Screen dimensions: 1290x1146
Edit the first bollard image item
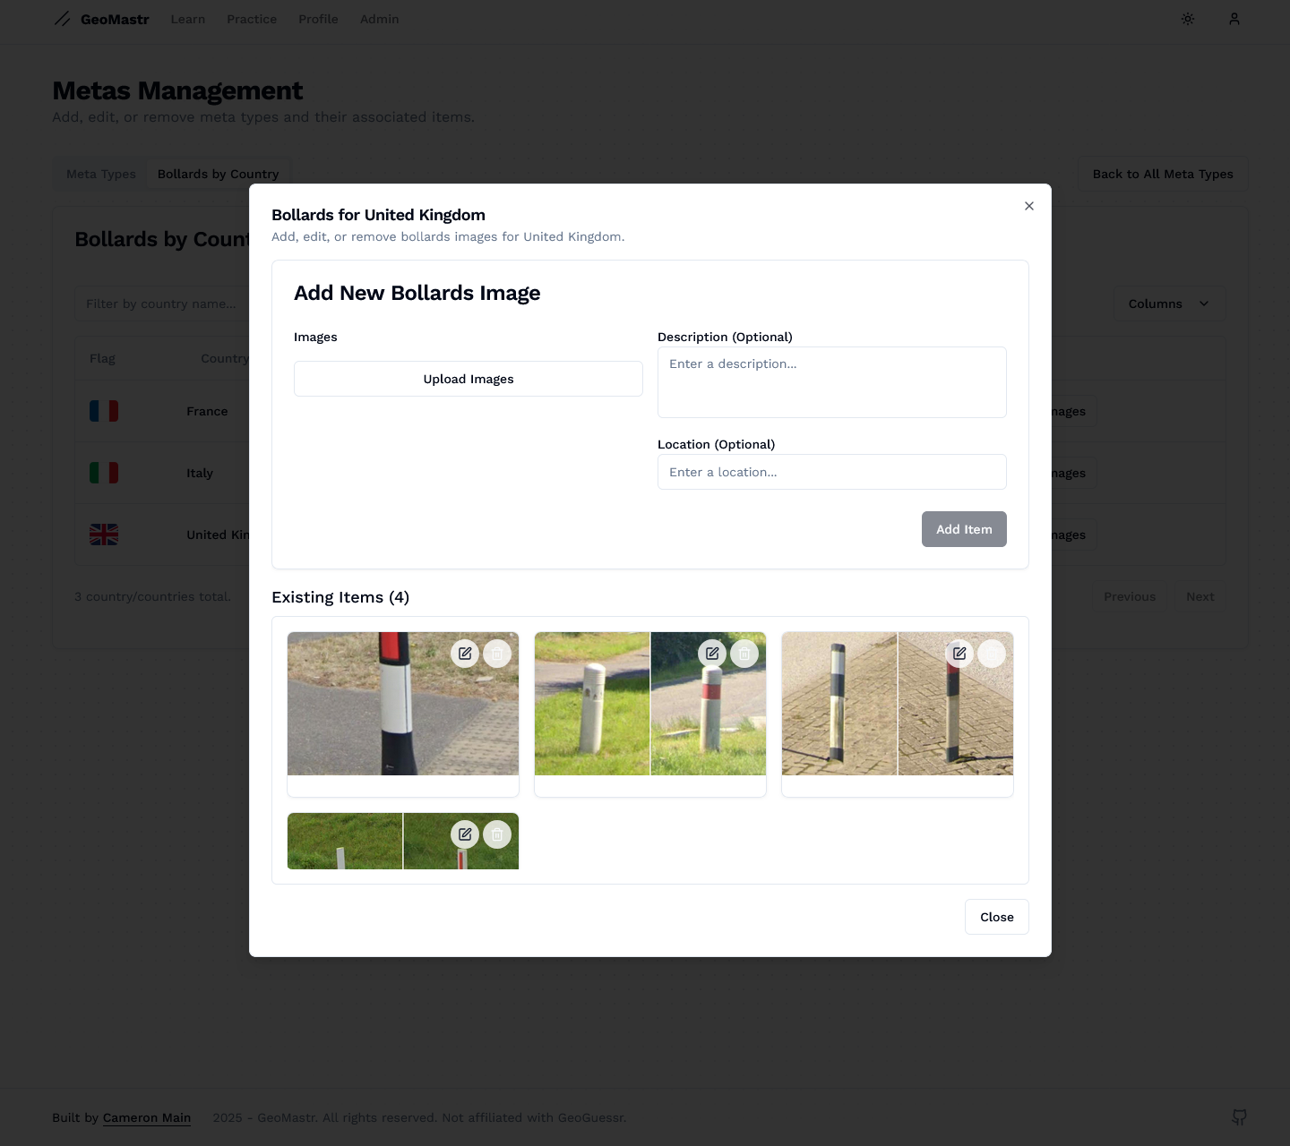coord(465,654)
